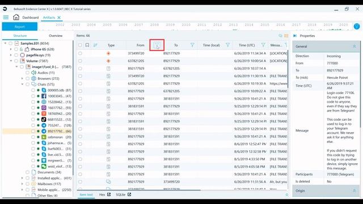This screenshot has height=204, width=363.
Task: Check the Volume checkbox
Action: click(16, 61)
